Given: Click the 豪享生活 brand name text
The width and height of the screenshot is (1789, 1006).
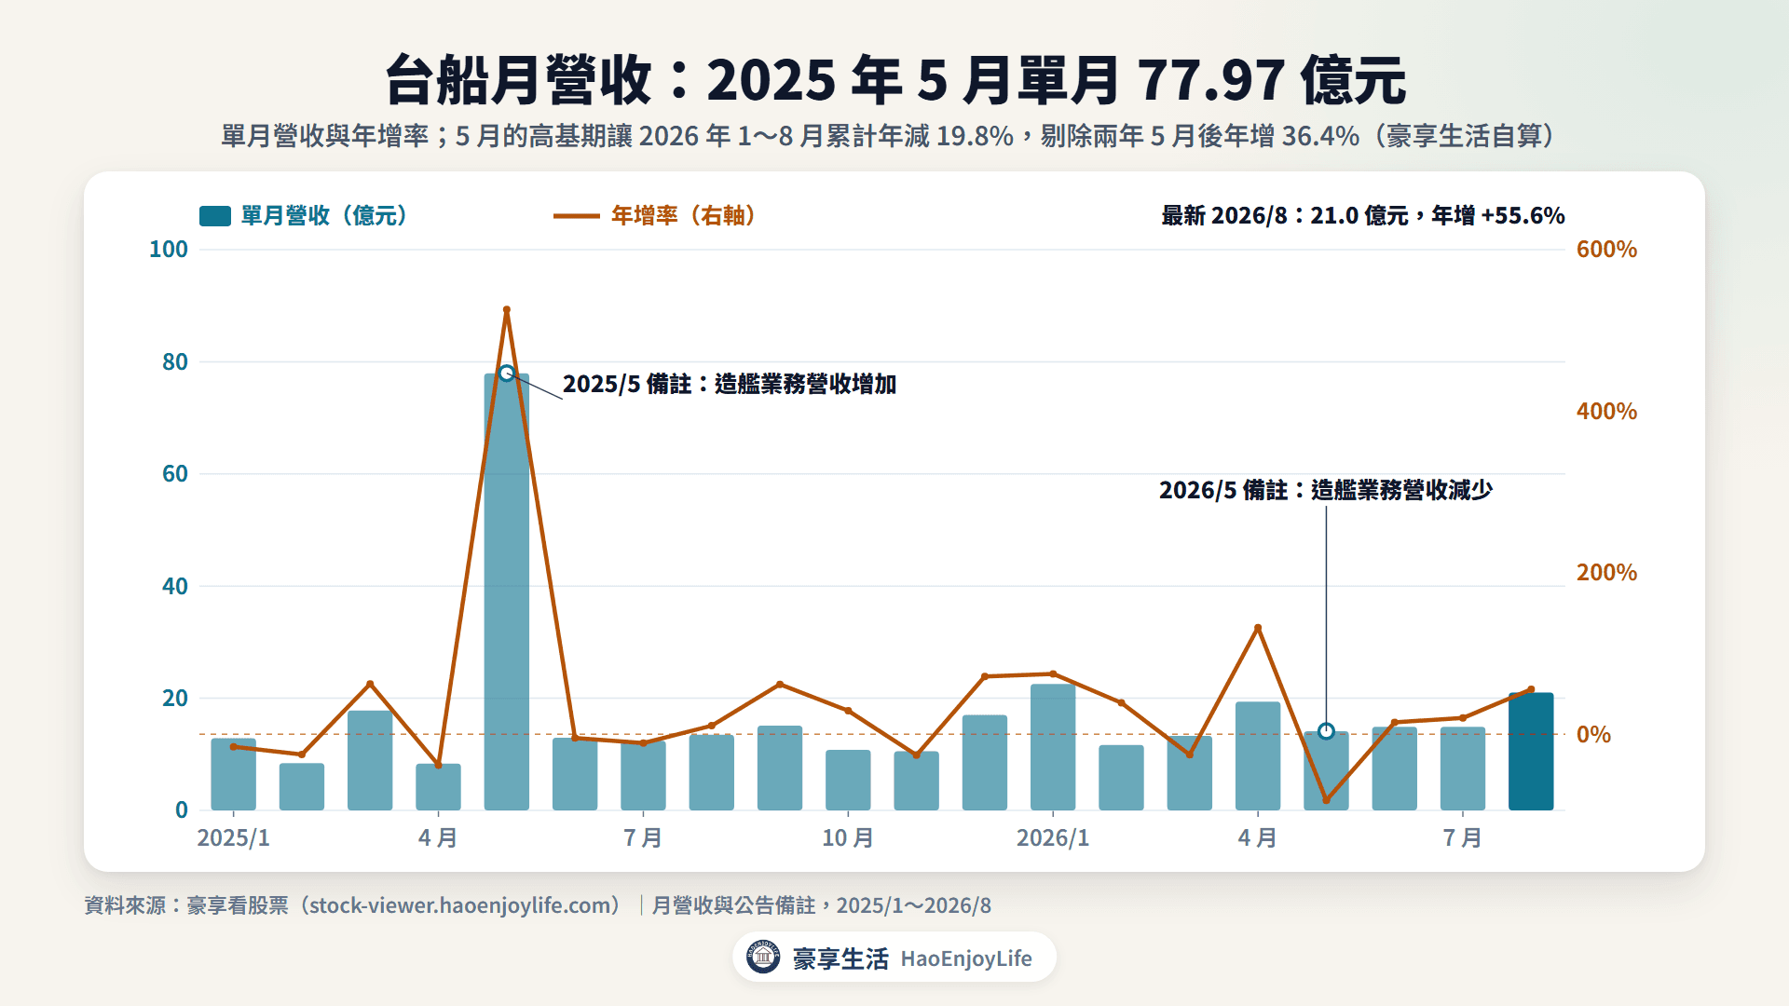Looking at the screenshot, I should point(840,958).
